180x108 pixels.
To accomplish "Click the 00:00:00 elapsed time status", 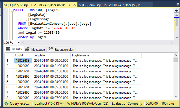I will click(152, 104).
